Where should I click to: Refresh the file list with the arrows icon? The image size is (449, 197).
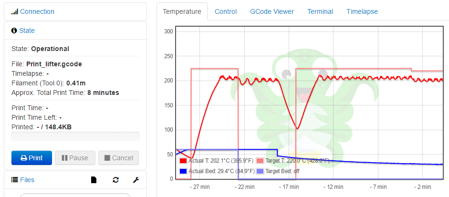tap(115, 180)
